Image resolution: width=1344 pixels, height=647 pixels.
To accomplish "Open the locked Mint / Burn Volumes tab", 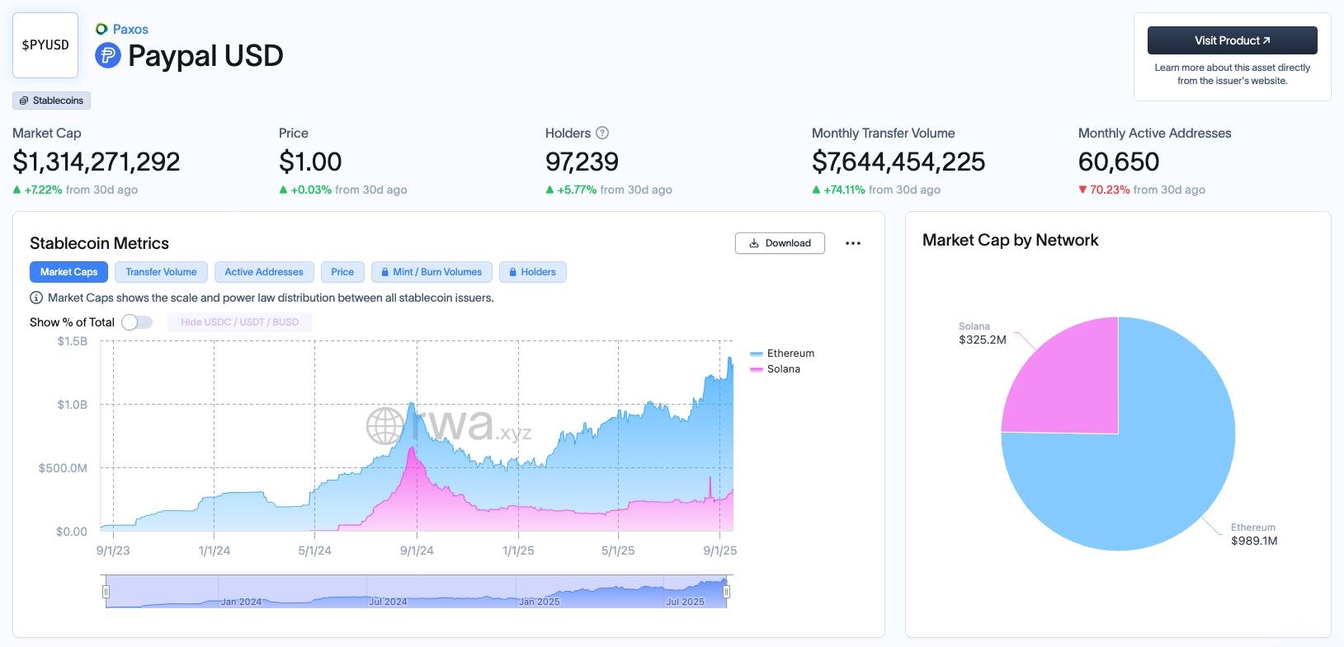I will pyautogui.click(x=431, y=272).
